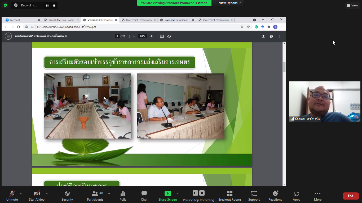Unmute the microphone
Viewport: 362px width, 203px height.
(x=12, y=196)
